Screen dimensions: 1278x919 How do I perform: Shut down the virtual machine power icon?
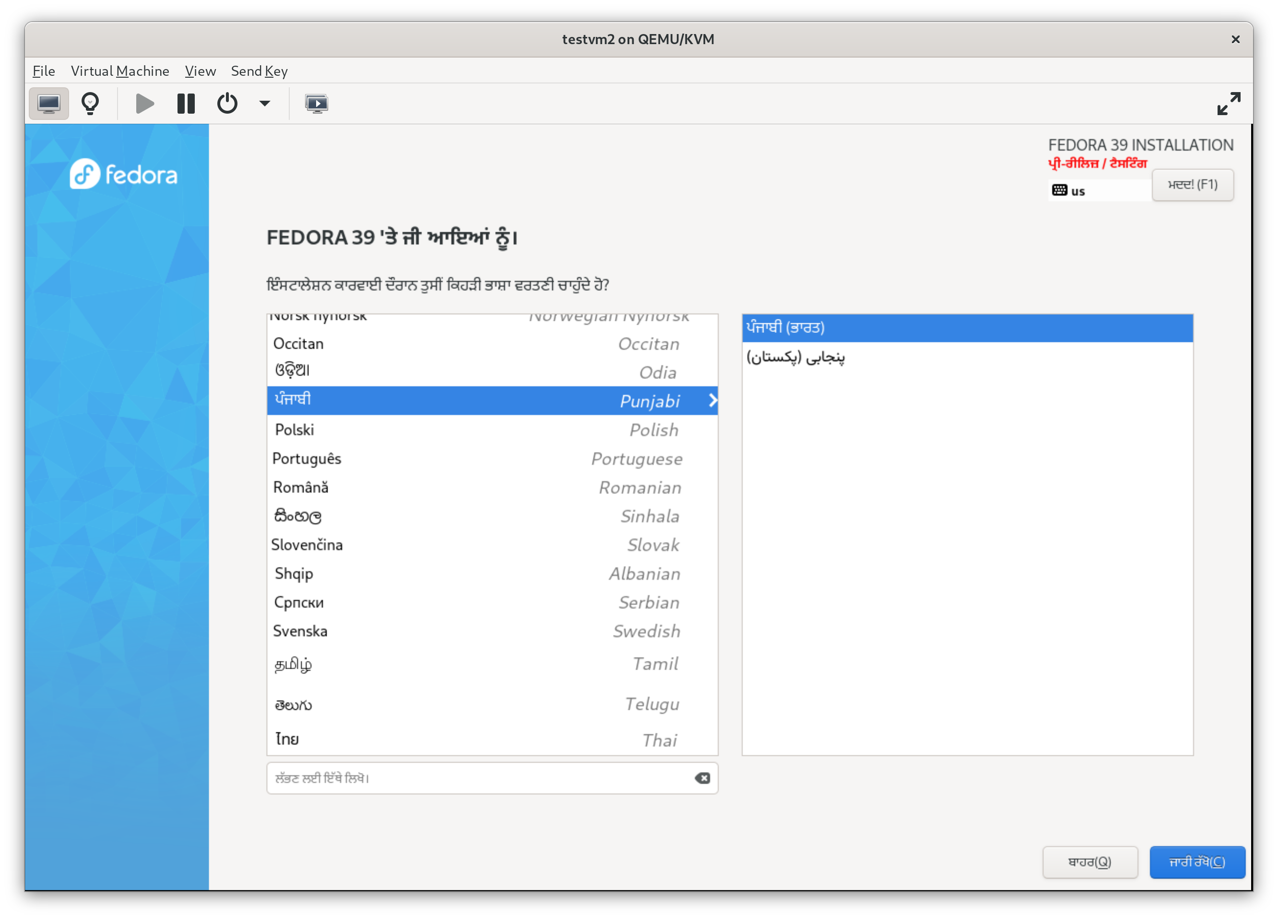pos(227,104)
